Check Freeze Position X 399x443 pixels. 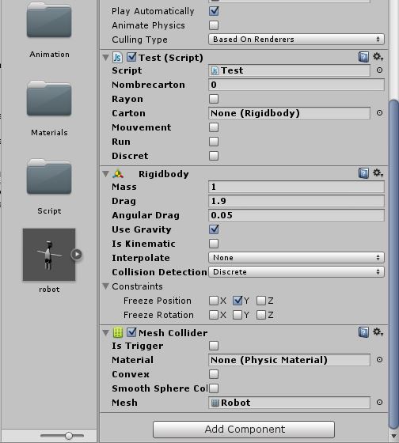pyautogui.click(x=214, y=301)
